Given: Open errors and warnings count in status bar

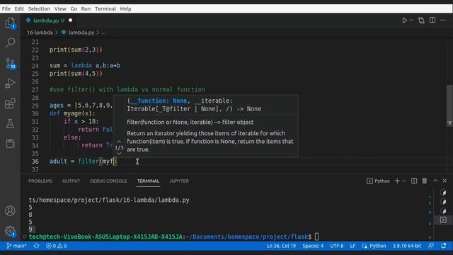Looking at the screenshot, I should point(57,246).
